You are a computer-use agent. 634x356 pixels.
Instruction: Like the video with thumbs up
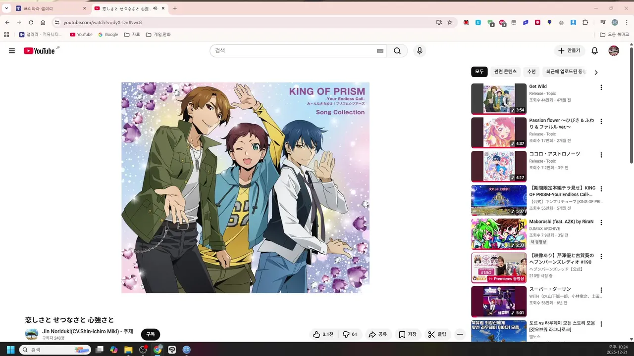pos(323,334)
